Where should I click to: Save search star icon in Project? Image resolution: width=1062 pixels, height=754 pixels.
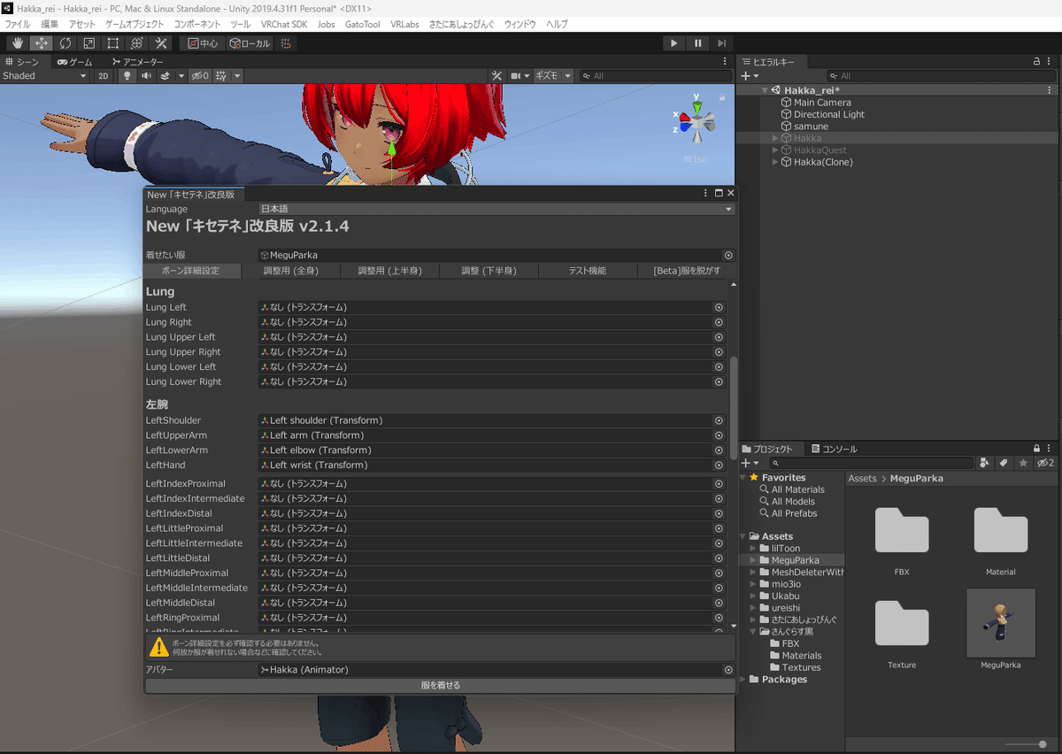(x=1023, y=463)
